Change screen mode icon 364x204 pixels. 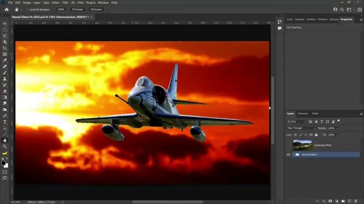[5, 178]
